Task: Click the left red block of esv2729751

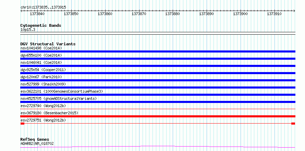Action: point(22,124)
